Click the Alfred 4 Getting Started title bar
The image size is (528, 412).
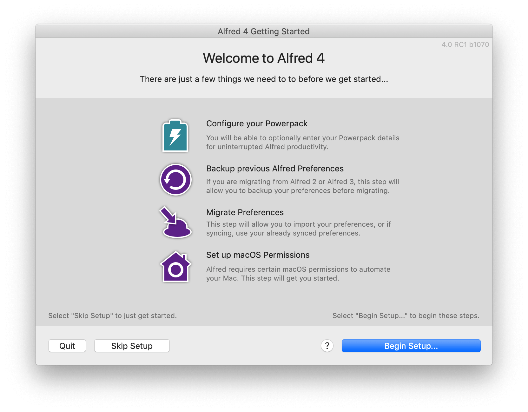click(x=264, y=31)
